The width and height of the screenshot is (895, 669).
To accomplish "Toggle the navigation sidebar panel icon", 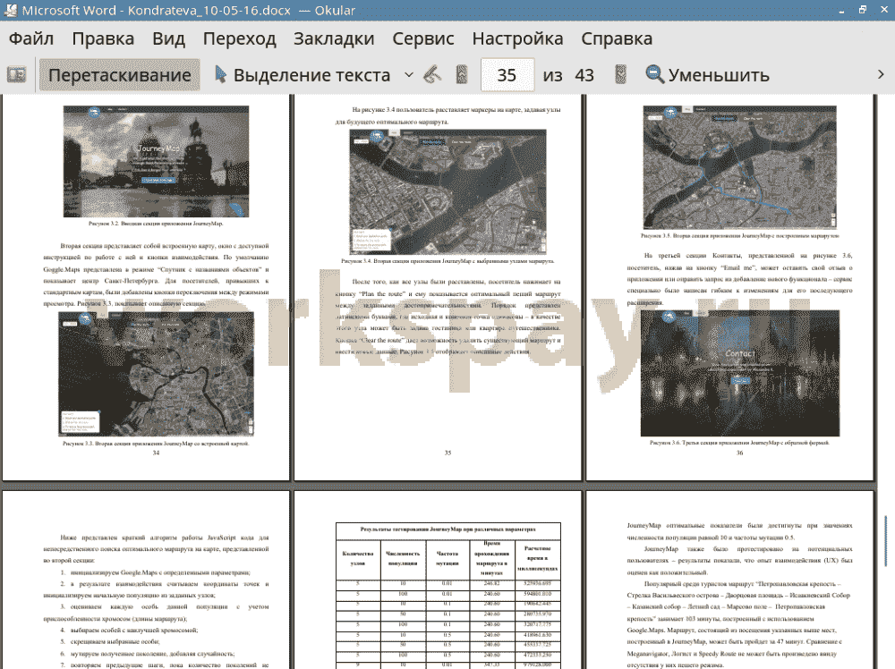I will point(16,75).
